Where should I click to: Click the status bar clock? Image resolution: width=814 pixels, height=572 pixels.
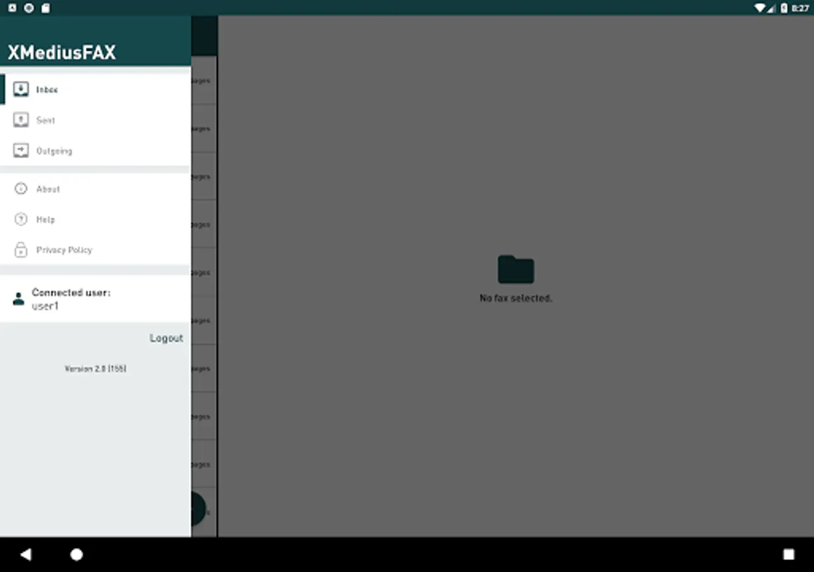(800, 8)
